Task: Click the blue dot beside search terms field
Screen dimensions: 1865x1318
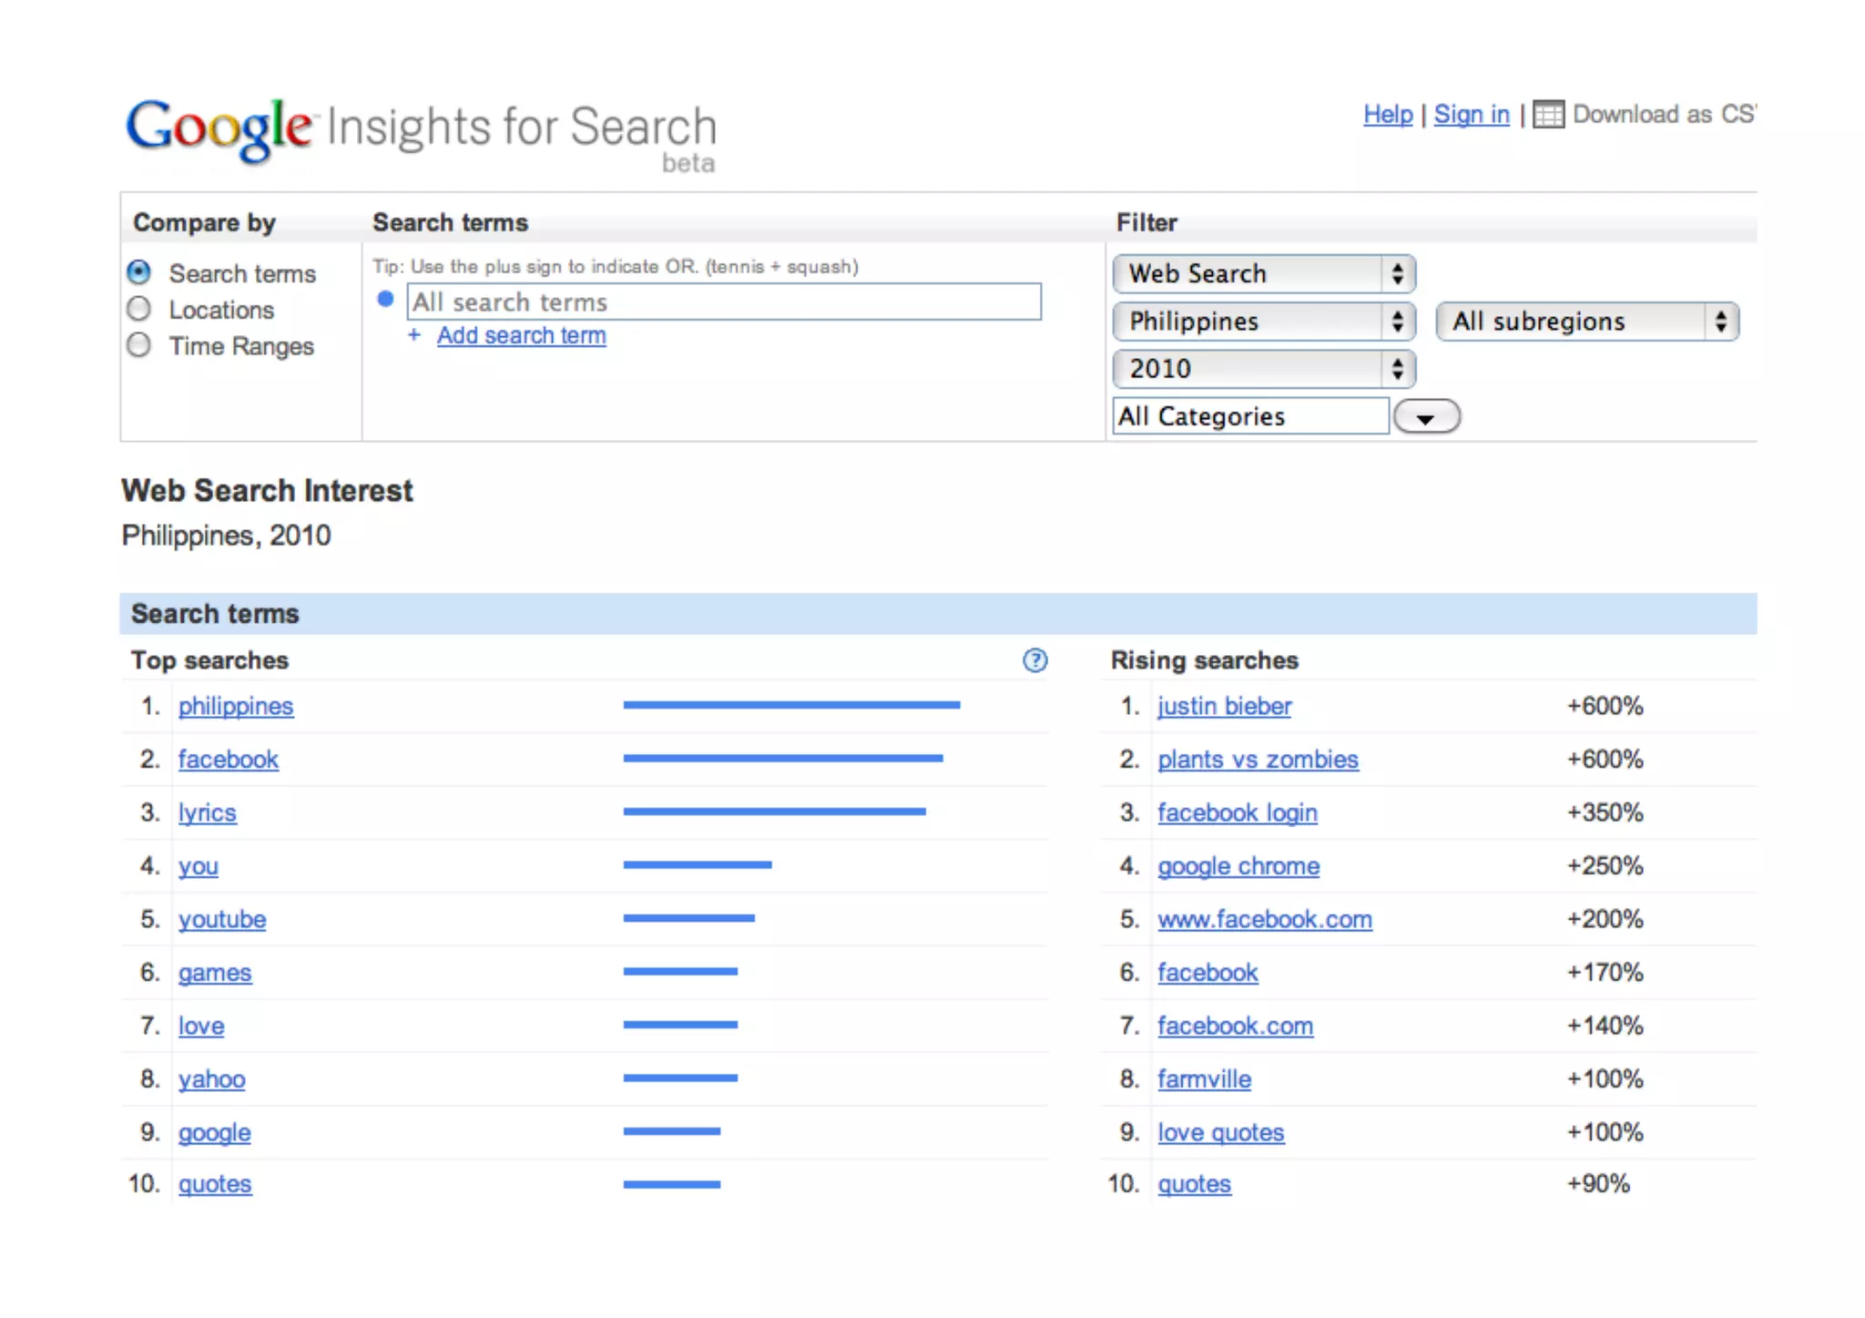Action: click(385, 299)
